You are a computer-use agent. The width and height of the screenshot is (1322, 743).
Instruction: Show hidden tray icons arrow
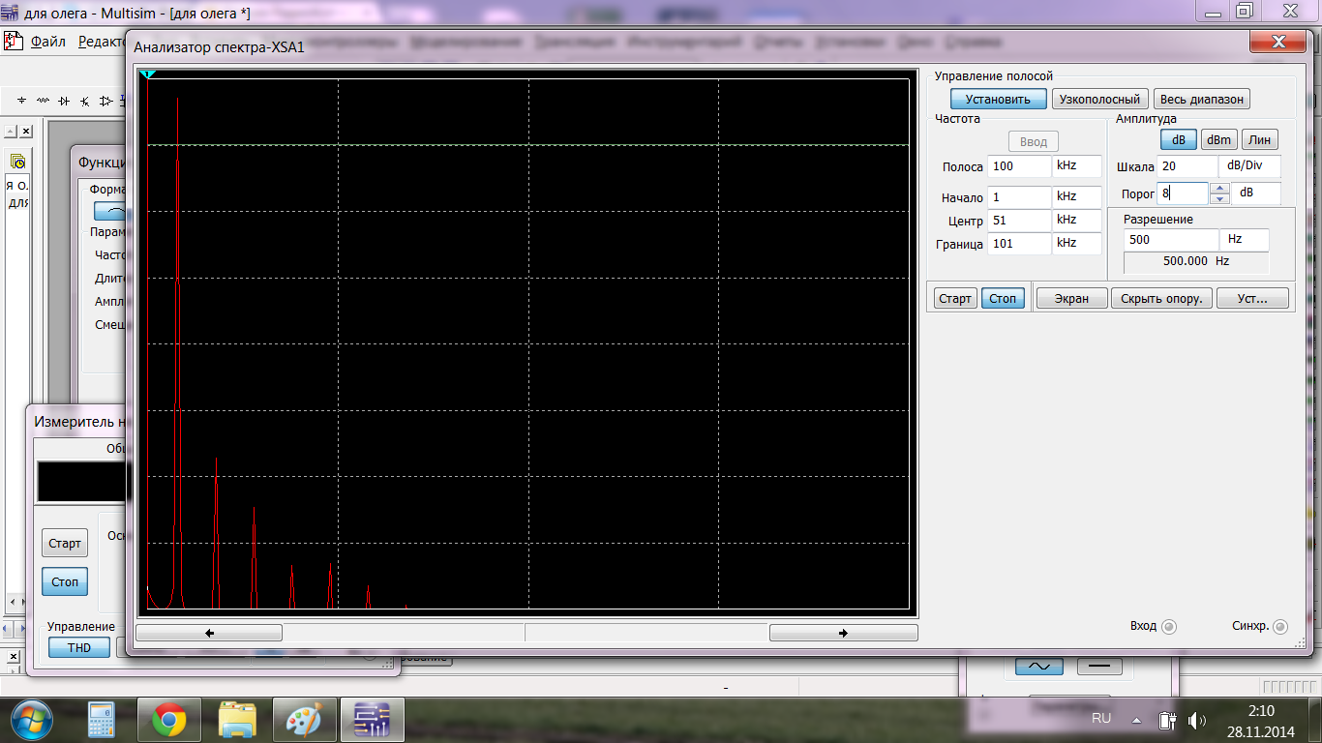1137,720
